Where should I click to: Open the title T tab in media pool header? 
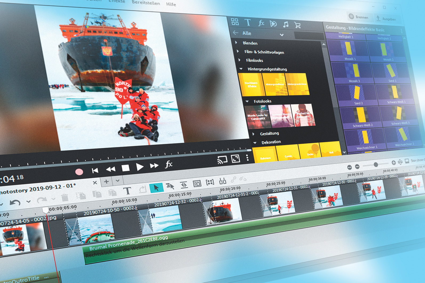[x=248, y=23]
